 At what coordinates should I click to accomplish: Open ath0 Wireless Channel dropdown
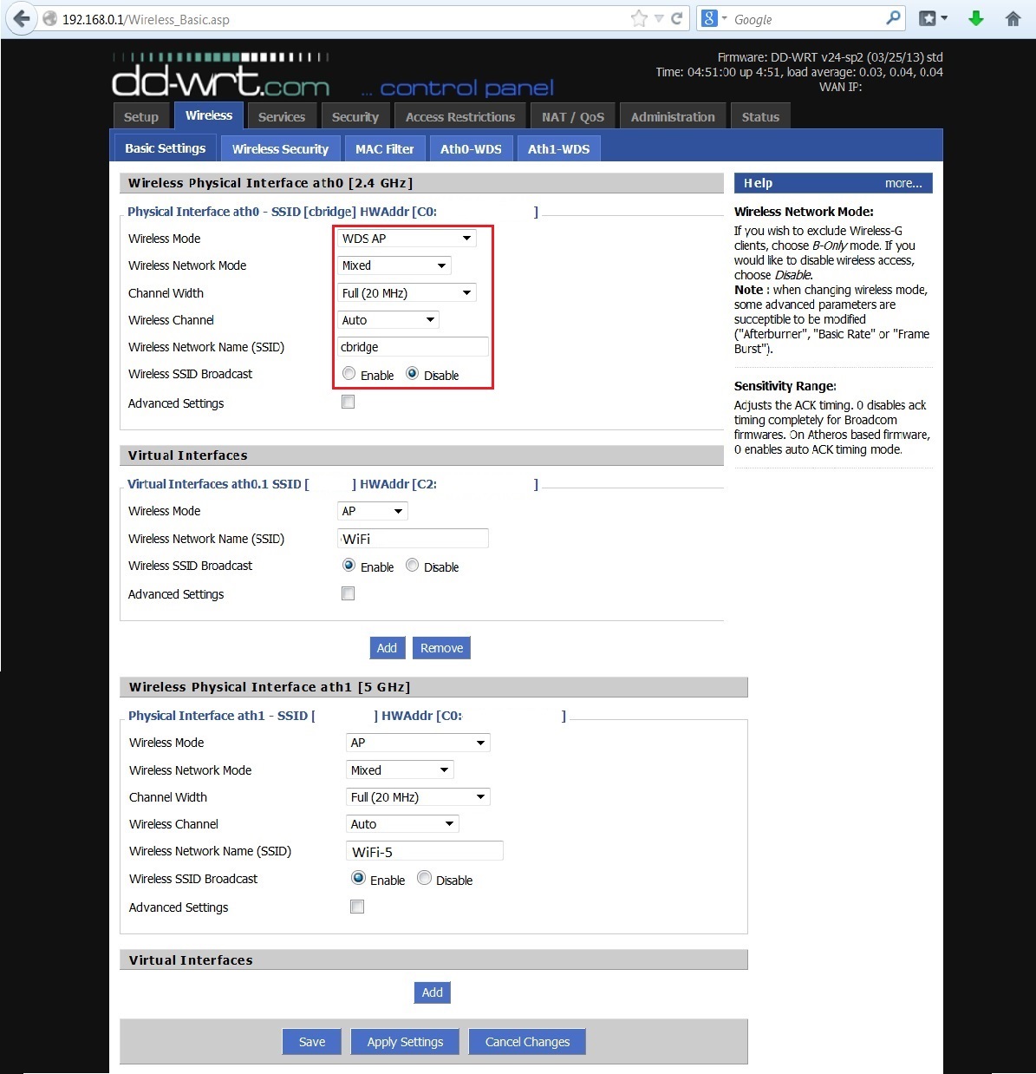tap(388, 320)
